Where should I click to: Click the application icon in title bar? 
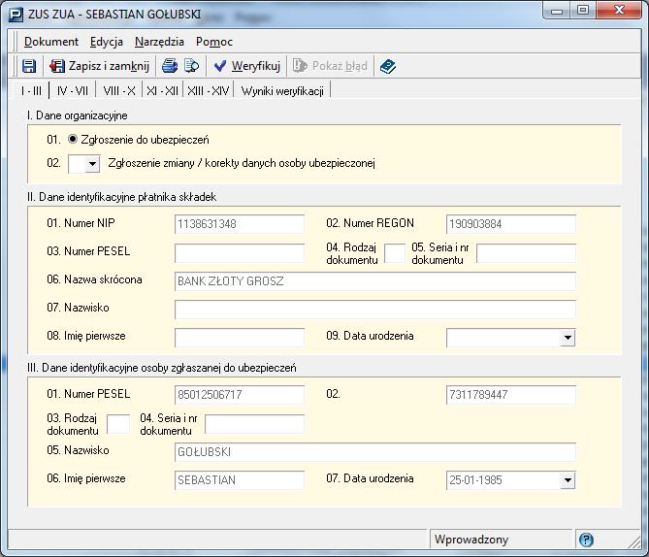pyautogui.click(x=16, y=15)
